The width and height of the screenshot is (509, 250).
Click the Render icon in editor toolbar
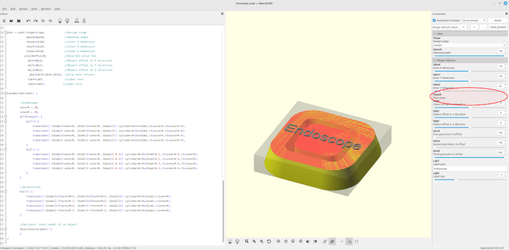click(67, 21)
